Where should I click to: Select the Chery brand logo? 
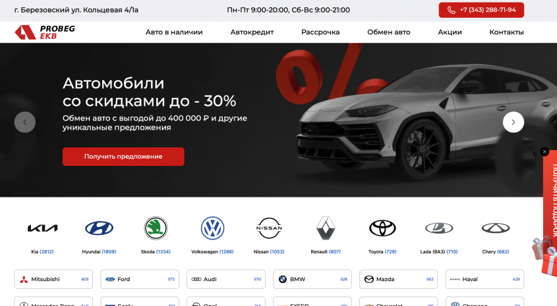(x=496, y=228)
